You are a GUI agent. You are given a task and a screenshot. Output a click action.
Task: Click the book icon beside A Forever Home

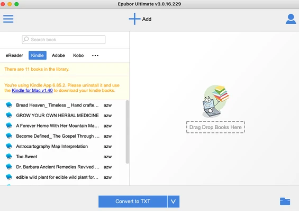[9, 126]
